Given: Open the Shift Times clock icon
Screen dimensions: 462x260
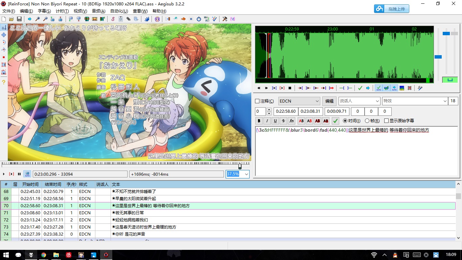Looking at the screenshot, I should [x=199, y=19].
